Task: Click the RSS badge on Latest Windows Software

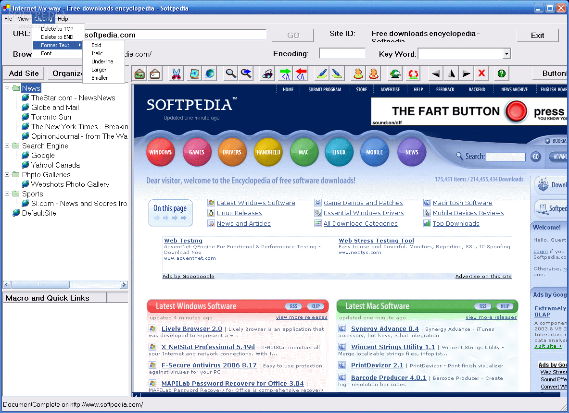Action: pyautogui.click(x=293, y=306)
